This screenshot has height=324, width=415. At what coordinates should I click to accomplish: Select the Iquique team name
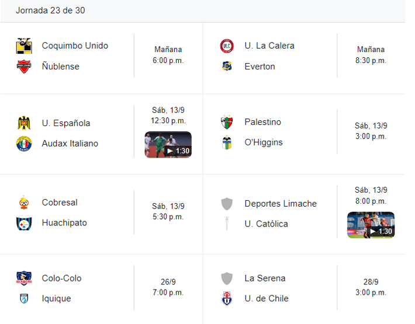click(56, 299)
